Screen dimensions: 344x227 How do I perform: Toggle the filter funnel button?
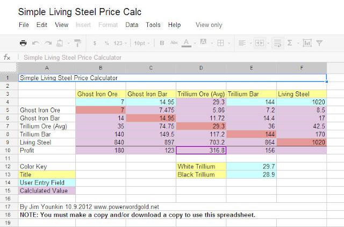(319, 43)
